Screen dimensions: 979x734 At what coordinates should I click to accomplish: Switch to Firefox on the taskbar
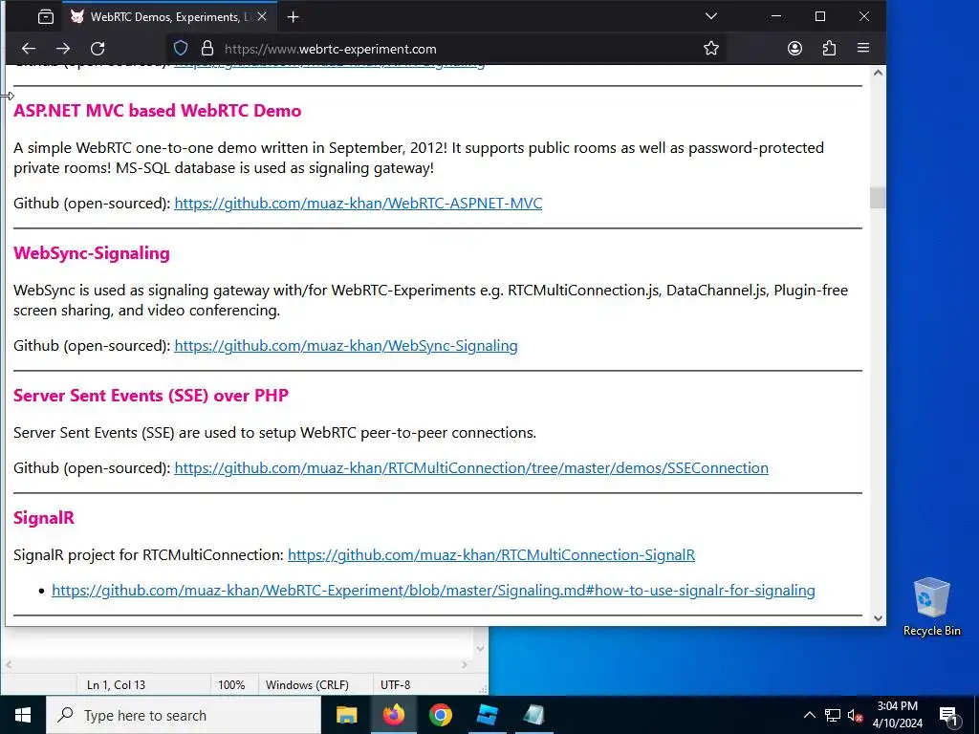coord(393,715)
